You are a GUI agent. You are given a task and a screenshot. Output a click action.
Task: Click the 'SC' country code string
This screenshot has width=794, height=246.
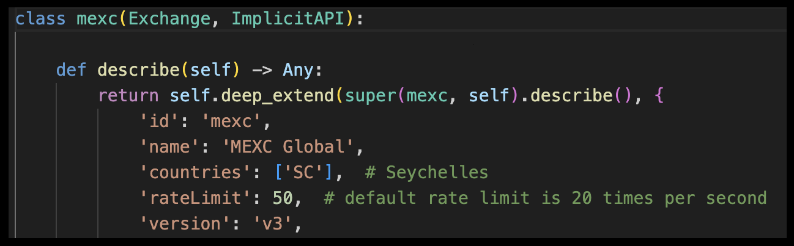point(300,173)
